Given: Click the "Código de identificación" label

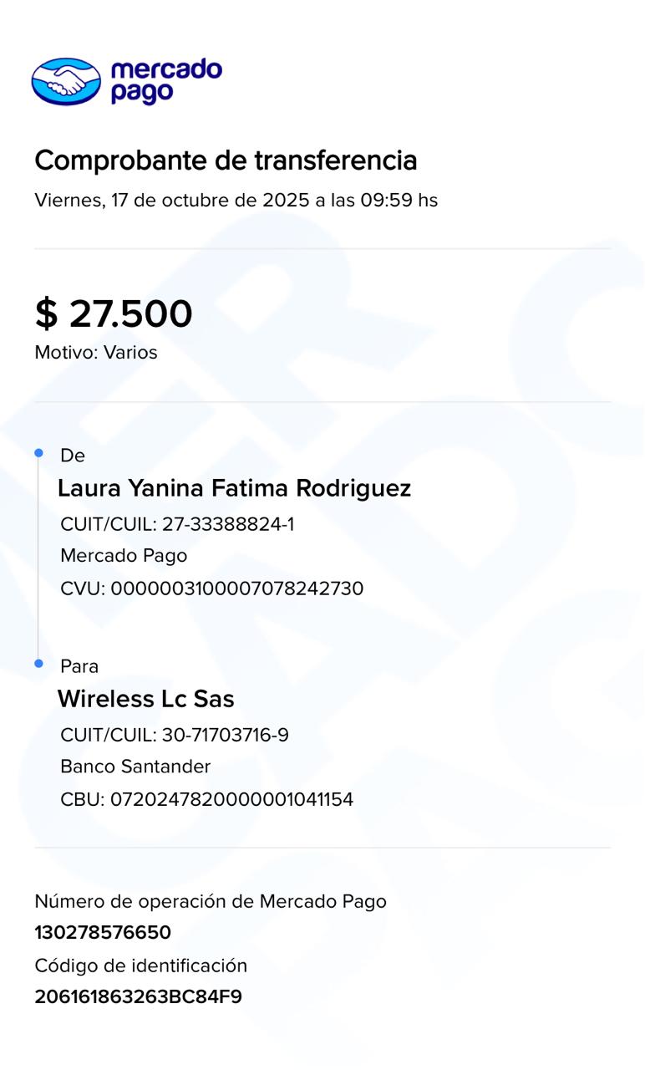Looking at the screenshot, I should pyautogui.click(x=141, y=966).
